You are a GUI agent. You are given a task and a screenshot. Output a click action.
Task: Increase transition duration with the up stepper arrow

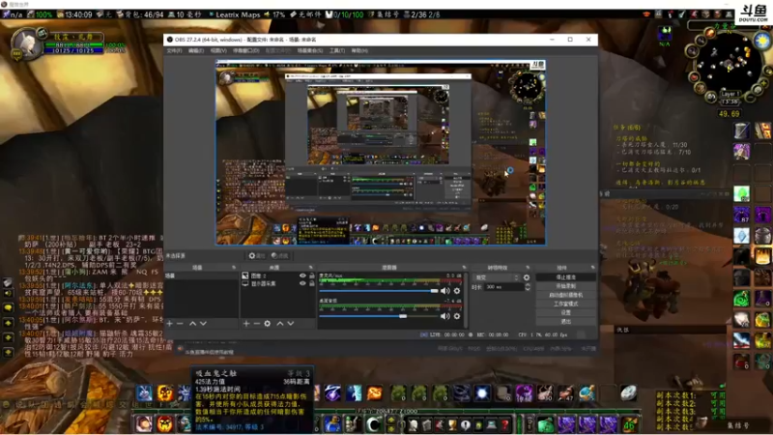pos(528,284)
